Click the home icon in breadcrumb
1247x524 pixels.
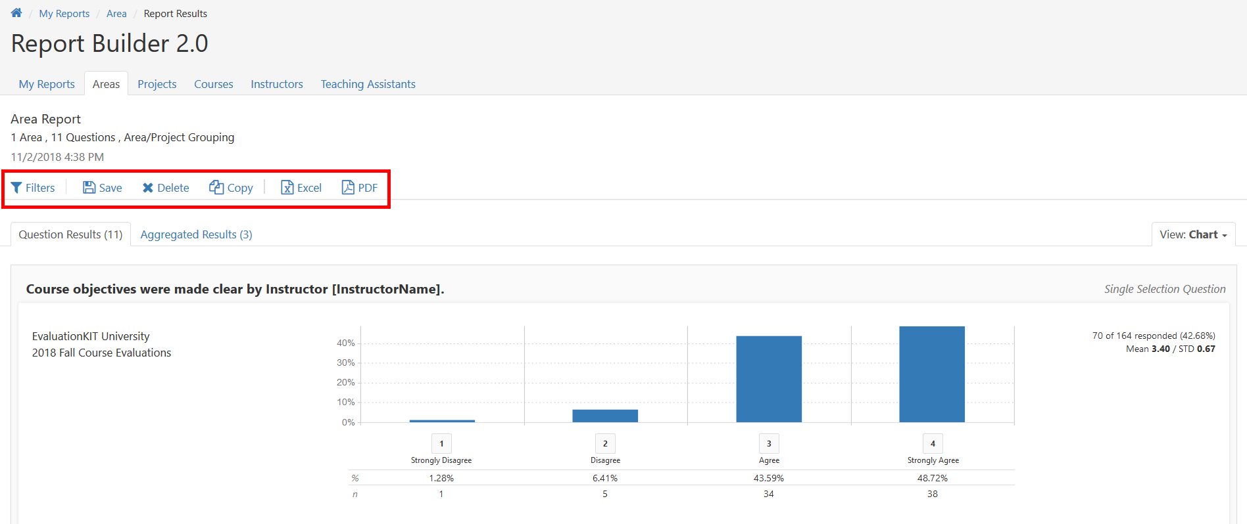click(16, 13)
